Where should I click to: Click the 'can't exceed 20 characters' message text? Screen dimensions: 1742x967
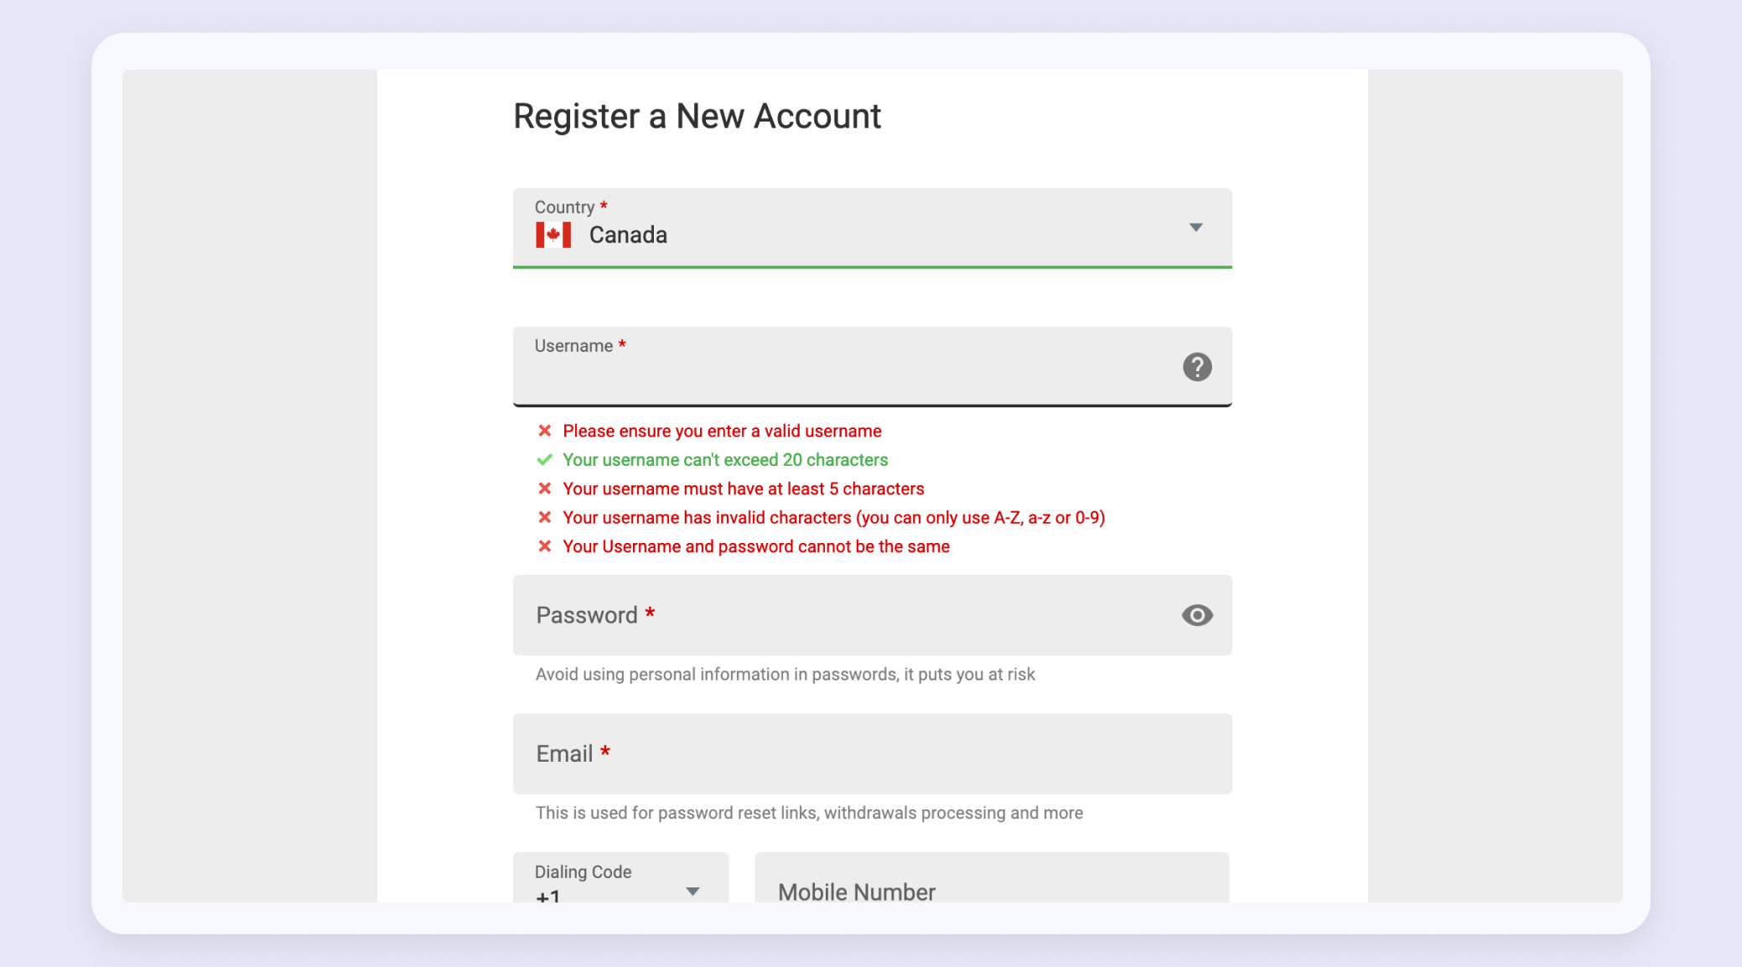(725, 460)
